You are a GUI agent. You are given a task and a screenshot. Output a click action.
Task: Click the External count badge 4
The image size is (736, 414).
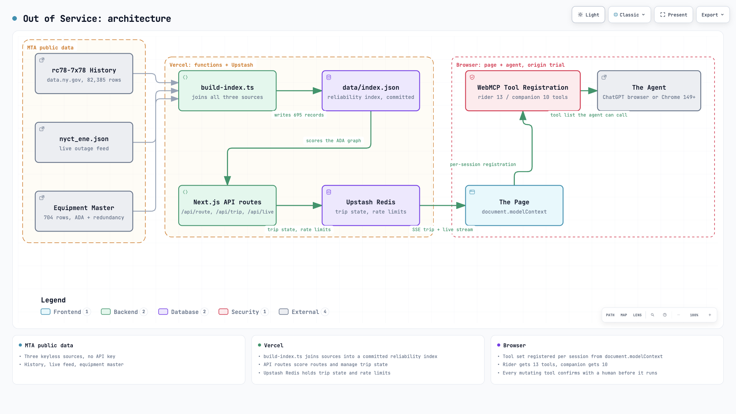325,312
